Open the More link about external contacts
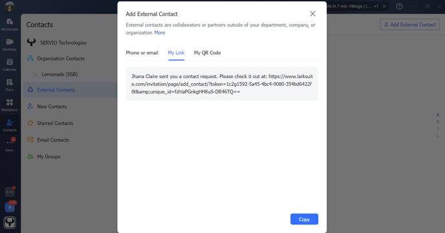Image resolution: width=445 pixels, height=233 pixels. tap(160, 32)
